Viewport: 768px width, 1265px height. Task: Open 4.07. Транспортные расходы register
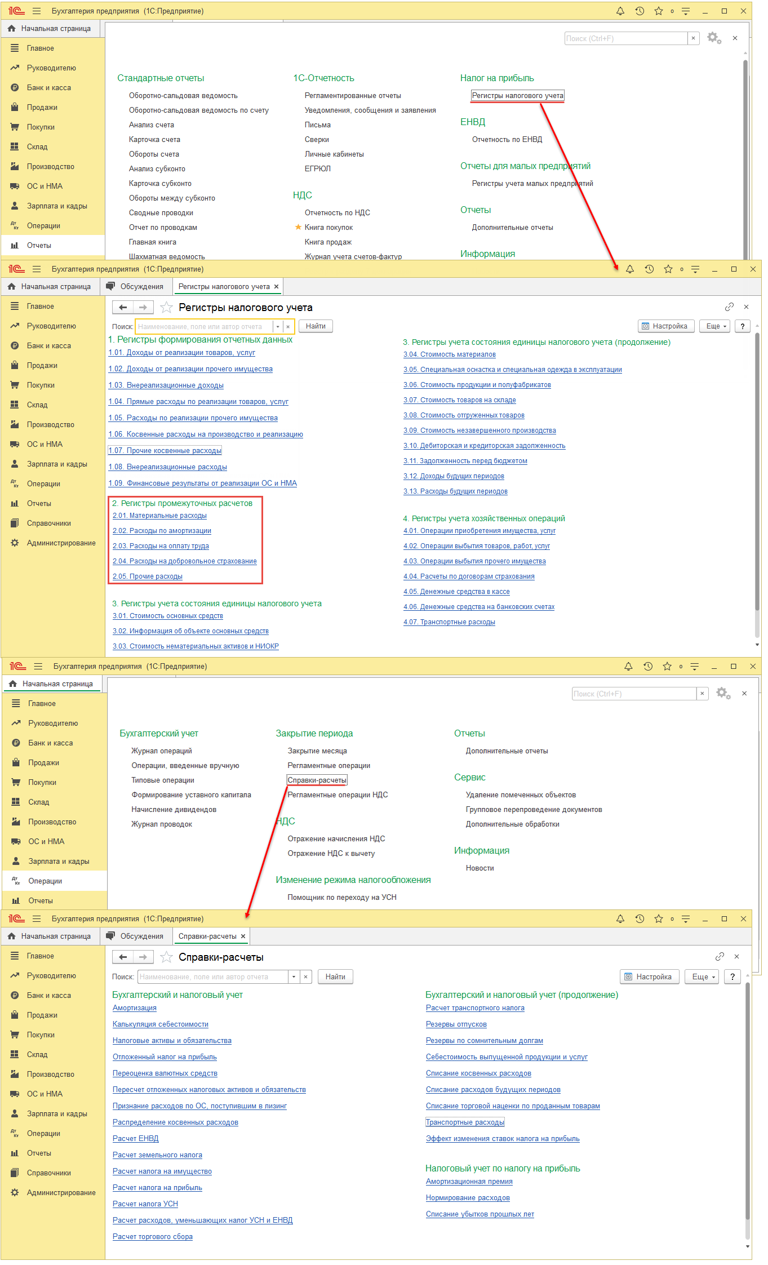(449, 622)
